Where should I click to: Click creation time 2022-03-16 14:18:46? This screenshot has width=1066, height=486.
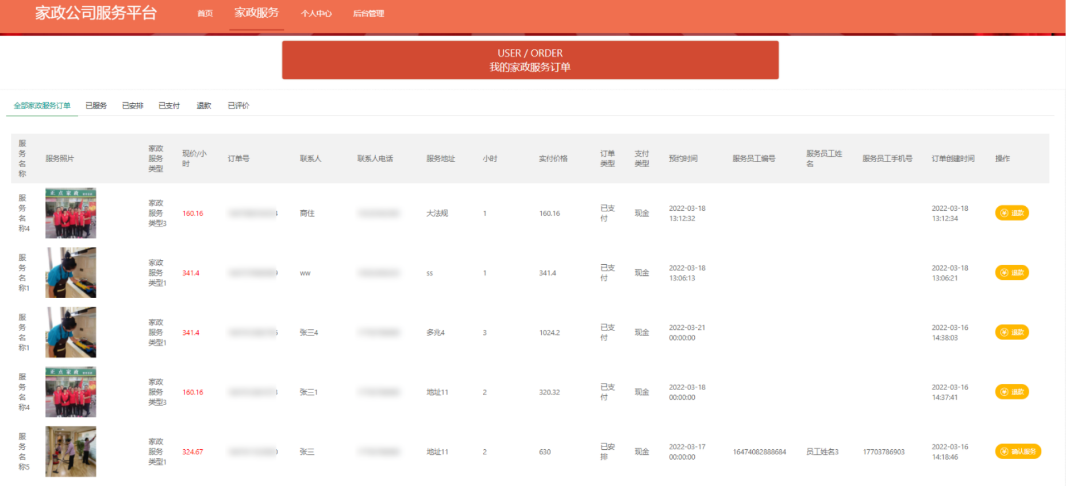click(950, 452)
